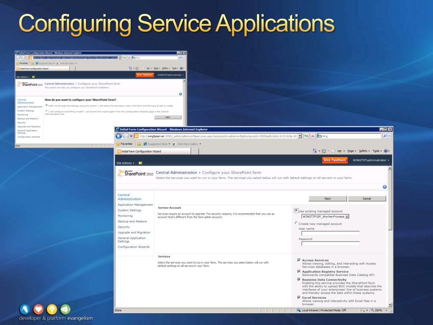Click Next button in front window
The image size is (433, 325).
pyautogui.click(x=328, y=198)
